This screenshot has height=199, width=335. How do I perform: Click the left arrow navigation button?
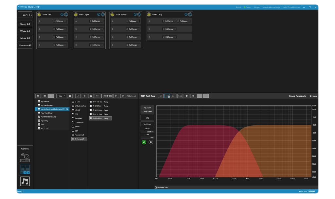pos(186,96)
